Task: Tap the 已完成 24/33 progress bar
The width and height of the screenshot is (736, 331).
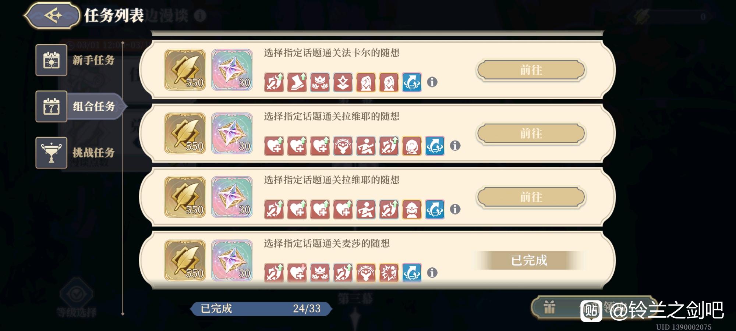Action: tap(261, 309)
